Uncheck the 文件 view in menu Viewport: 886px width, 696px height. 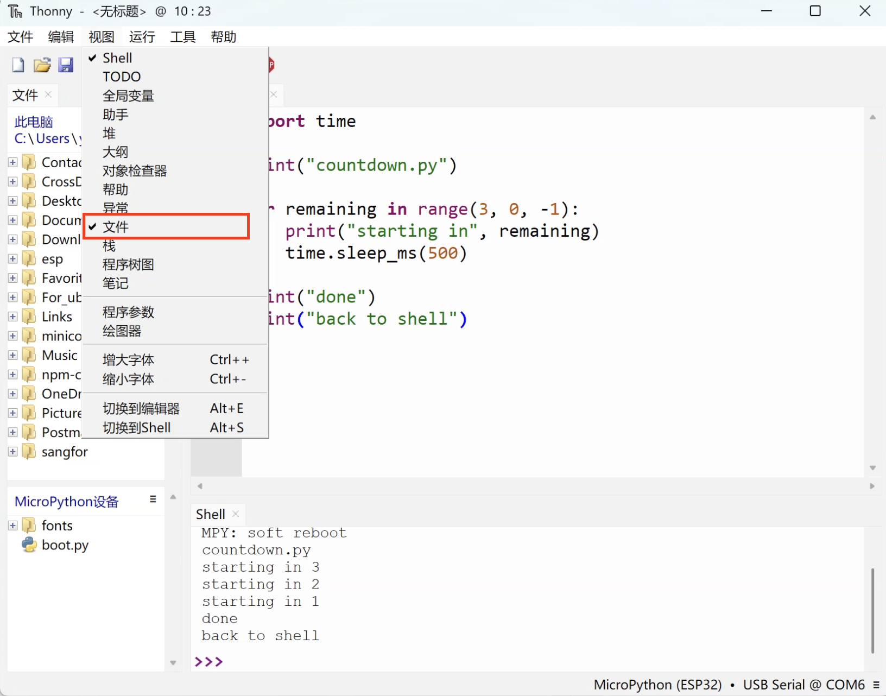click(x=116, y=227)
